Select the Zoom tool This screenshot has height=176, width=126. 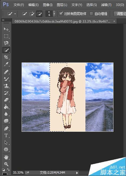6,164
